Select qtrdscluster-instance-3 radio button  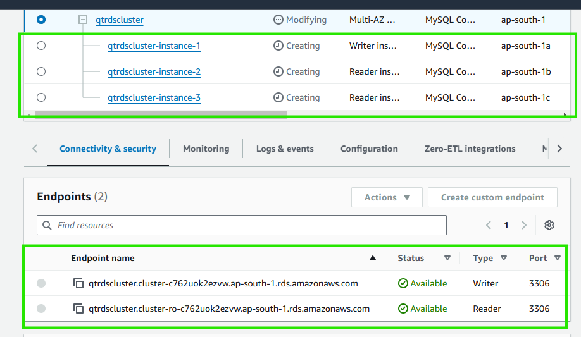point(41,97)
